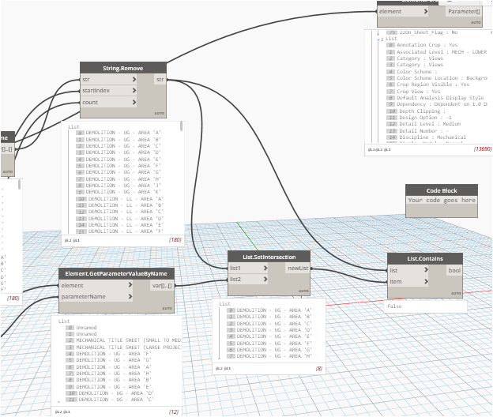Image resolution: width=493 pixels, height=417 pixels.
Task: Click the var[]..[] output on Element.GetParameterValueByName
Action: pyautogui.click(x=162, y=286)
